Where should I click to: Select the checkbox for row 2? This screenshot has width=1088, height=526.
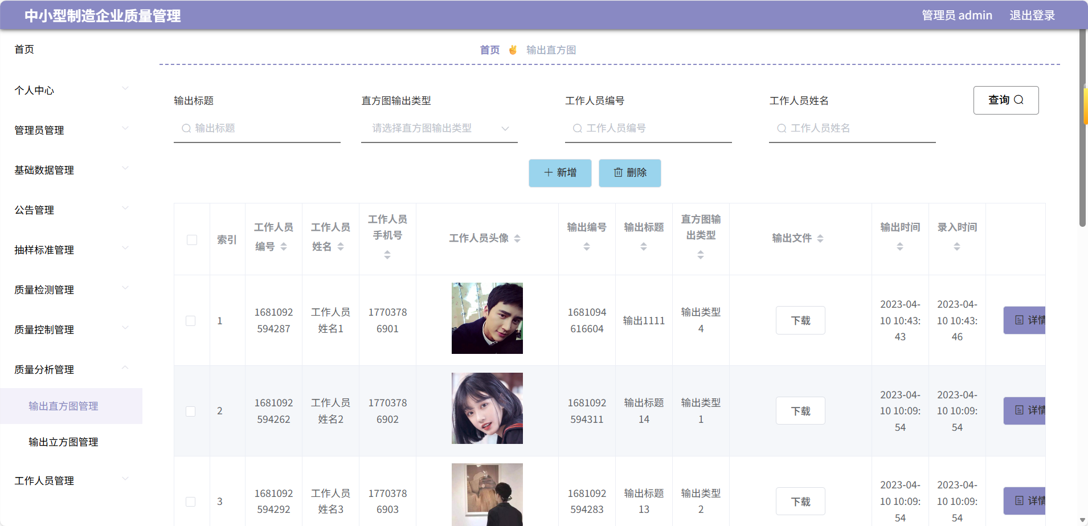191,411
